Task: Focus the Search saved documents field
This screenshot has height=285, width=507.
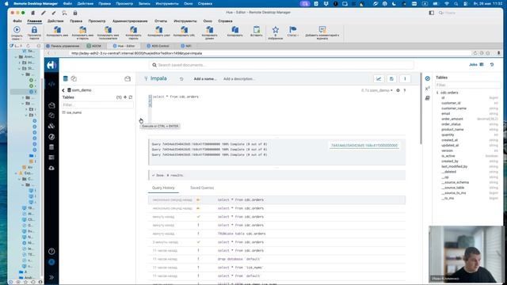Action: click(x=281, y=65)
